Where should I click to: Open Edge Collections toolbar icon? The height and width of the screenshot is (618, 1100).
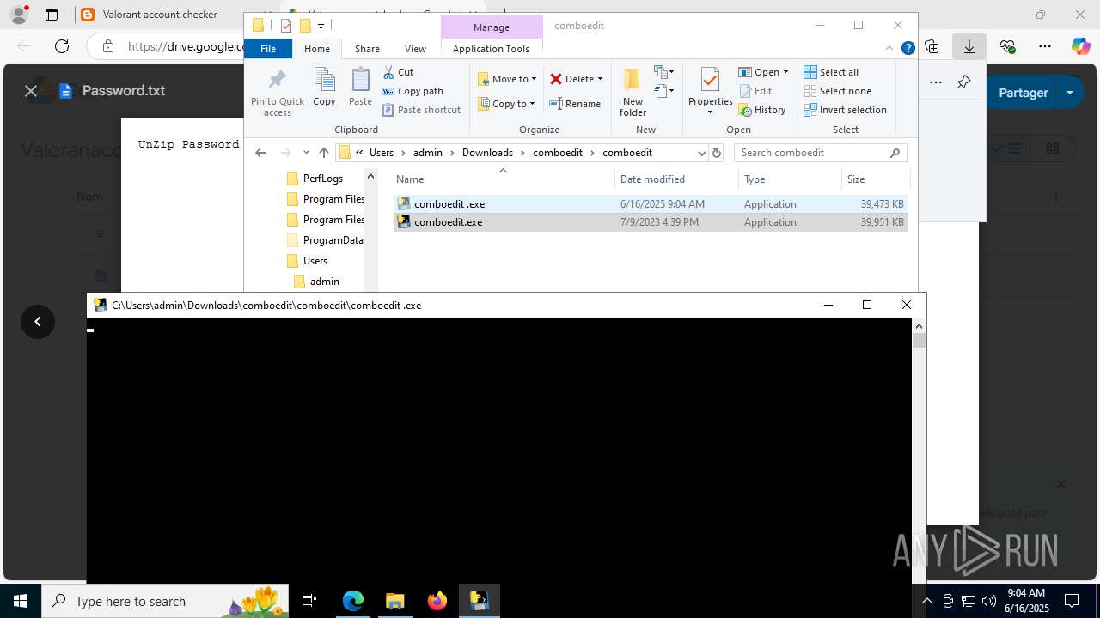coord(932,46)
